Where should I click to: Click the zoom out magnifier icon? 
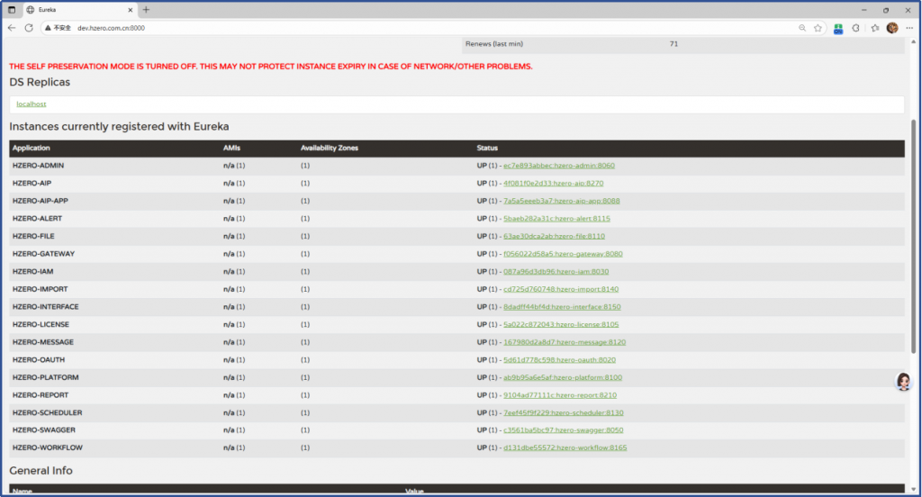pos(802,28)
